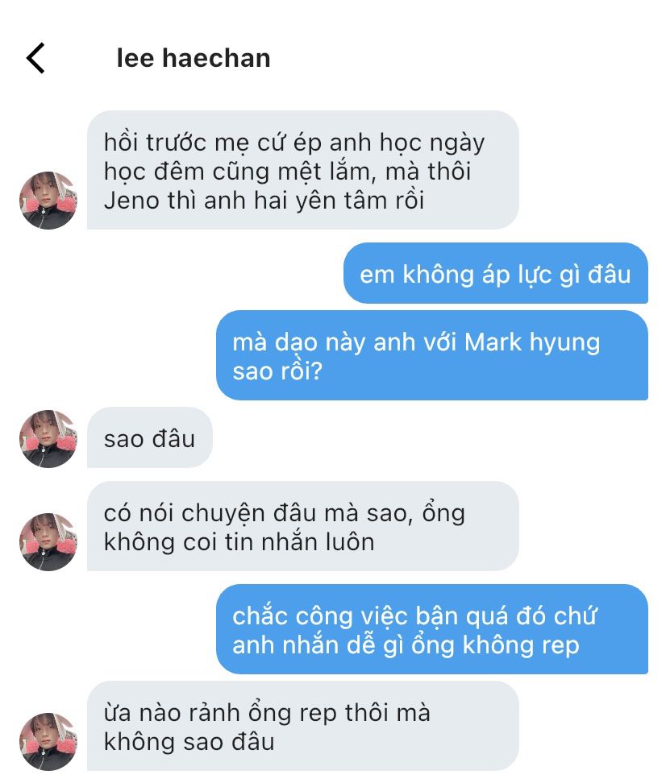Click the 'không coi tin nhắn luôn' line

(x=239, y=542)
